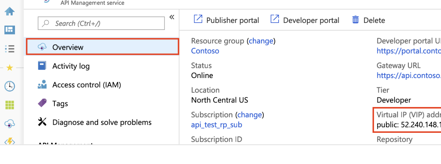
Task: Click the Publisher portal button
Action: 226,20
